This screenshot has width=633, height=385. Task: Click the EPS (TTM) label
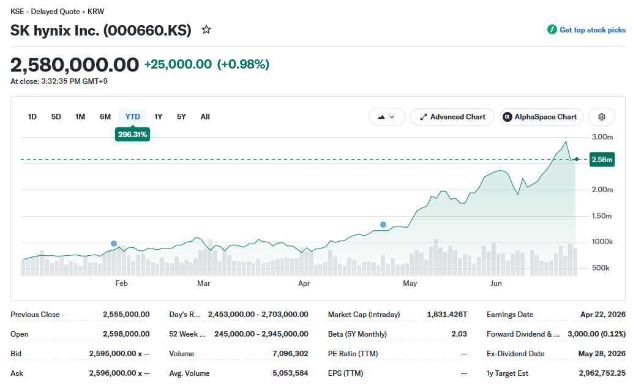pyautogui.click(x=345, y=373)
